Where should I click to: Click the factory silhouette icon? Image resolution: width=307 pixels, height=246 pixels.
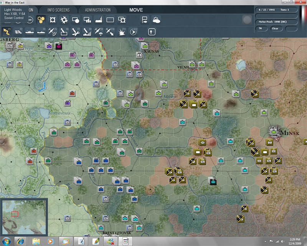[99, 20]
